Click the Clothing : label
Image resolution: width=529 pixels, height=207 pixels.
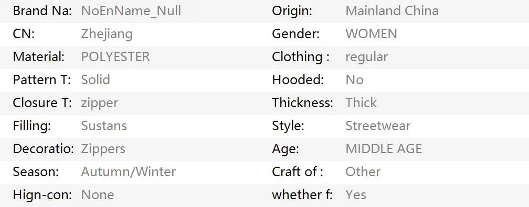(x=301, y=57)
